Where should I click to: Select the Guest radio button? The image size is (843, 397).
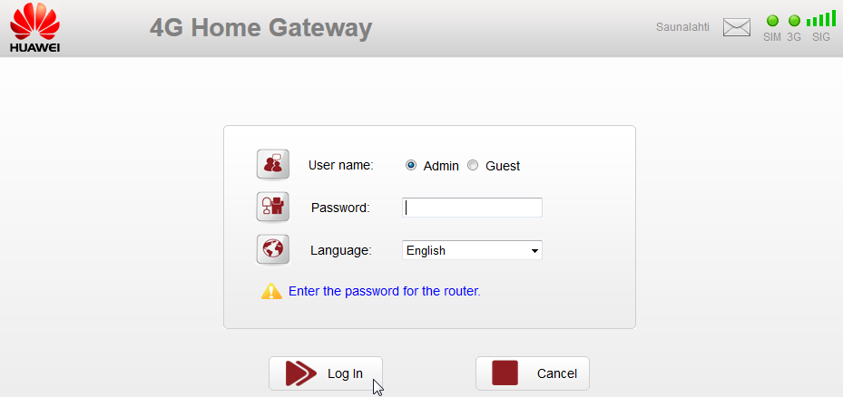click(x=473, y=166)
